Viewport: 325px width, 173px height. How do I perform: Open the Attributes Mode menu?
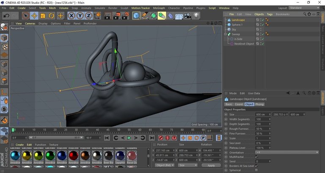[233, 93]
